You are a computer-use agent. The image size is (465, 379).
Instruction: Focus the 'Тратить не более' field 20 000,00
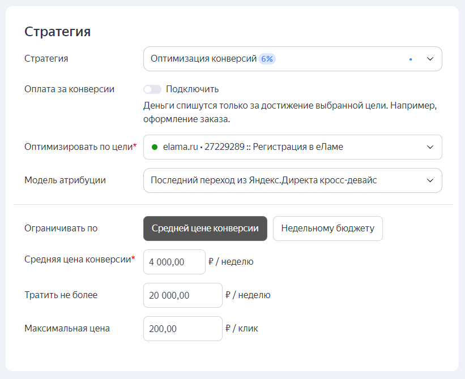pos(182,295)
